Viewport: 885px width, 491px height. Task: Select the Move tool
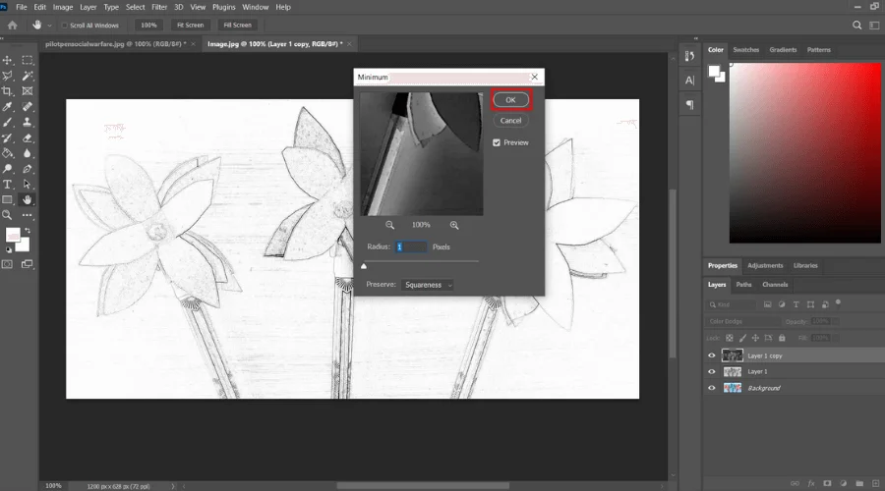(7, 60)
